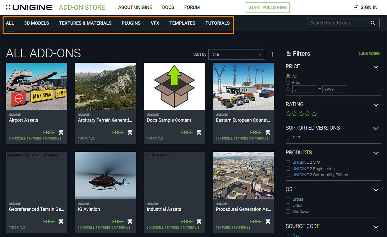The image size is (387, 237).
Task: Add Georeferenced Terrain Generation to cart
Action: coord(61,221)
